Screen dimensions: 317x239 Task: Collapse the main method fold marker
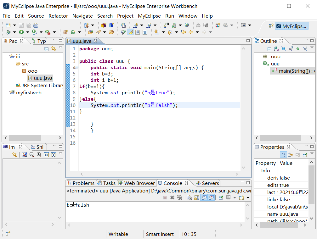click(x=77, y=67)
